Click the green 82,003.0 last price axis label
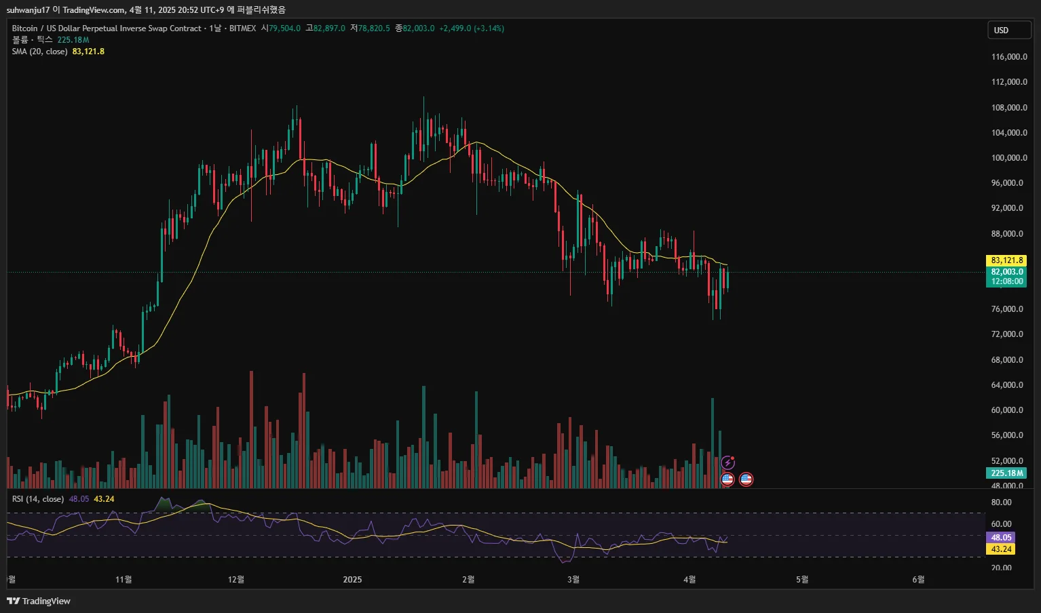The image size is (1041, 613). 1006,272
